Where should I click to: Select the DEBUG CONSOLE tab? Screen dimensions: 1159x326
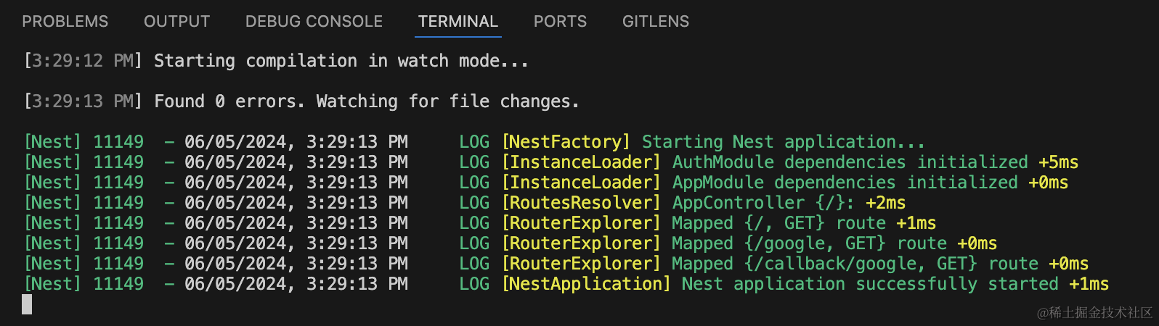click(314, 22)
